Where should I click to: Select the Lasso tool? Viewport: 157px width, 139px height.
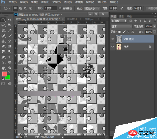pyautogui.click(x=3, y=25)
